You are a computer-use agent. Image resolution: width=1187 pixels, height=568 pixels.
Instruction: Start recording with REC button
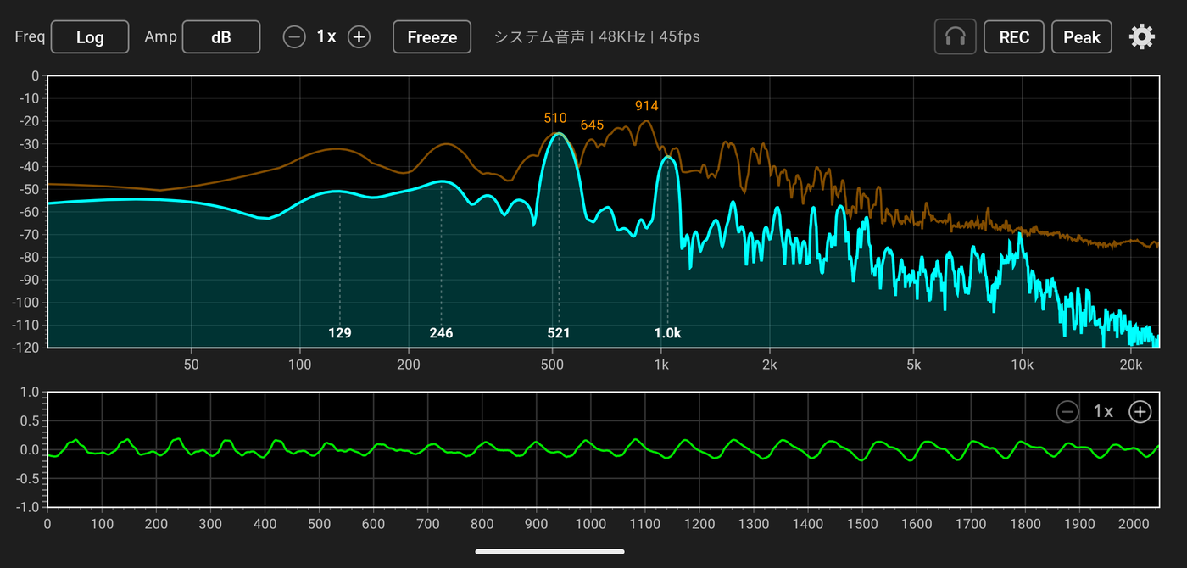(1014, 36)
